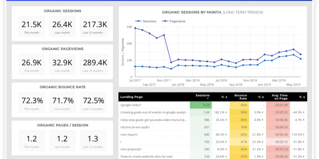Click the Nov 2017 pageviews peak data point
Screen dimensions: 319x159
(164, 35)
